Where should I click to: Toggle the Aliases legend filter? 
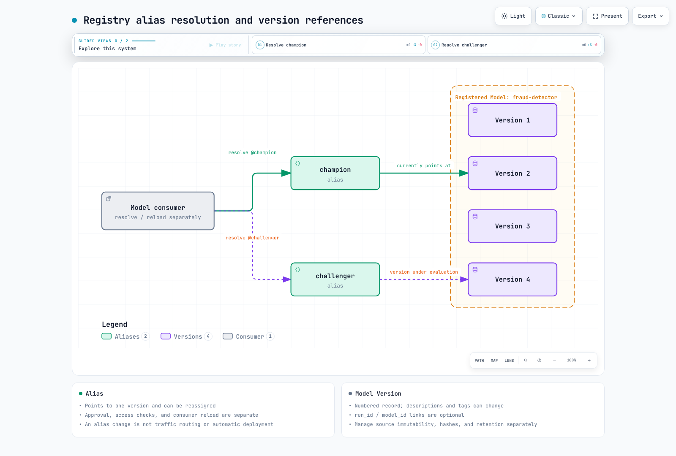click(x=125, y=337)
